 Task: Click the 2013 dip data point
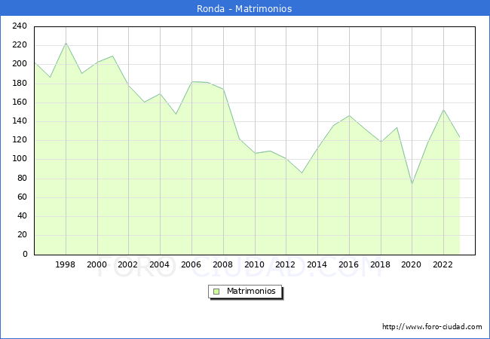(302, 173)
